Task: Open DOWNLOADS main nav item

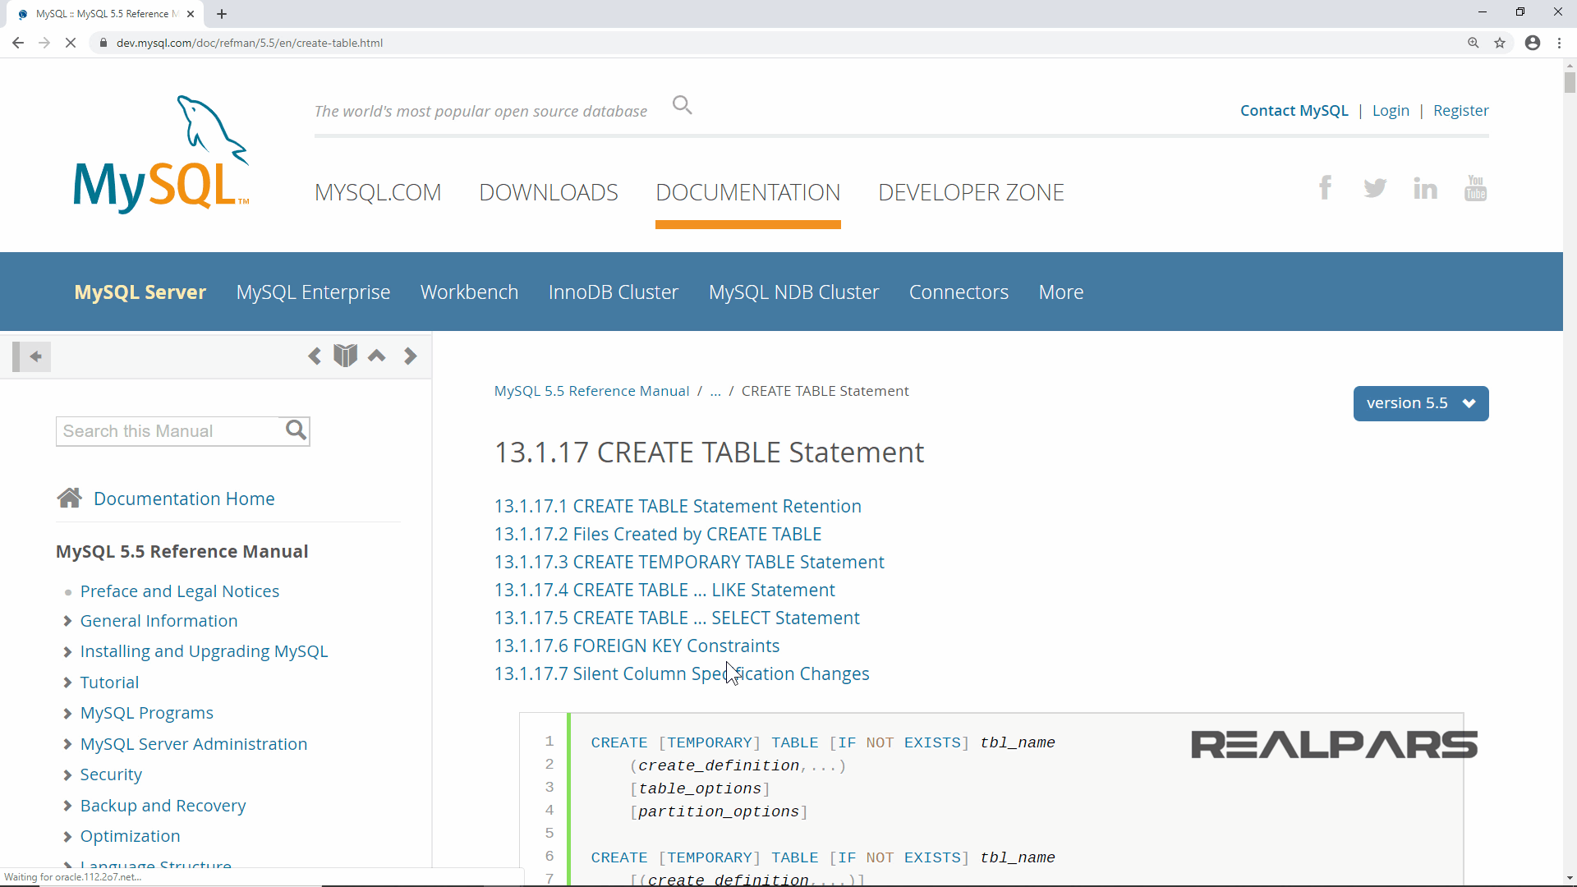Action: 549,192
